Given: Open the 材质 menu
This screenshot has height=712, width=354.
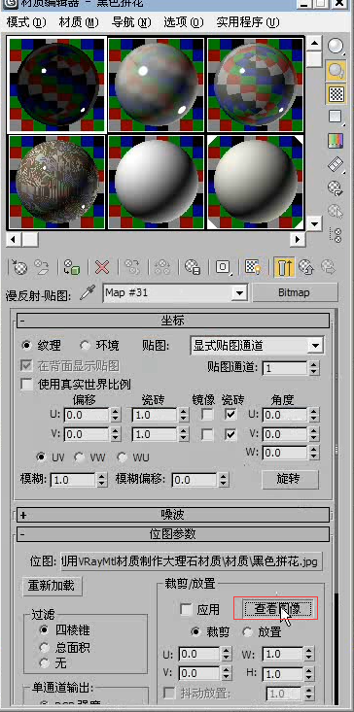Looking at the screenshot, I should point(79,21).
